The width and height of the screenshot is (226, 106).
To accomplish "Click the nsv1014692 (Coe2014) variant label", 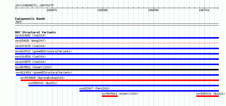I will [30, 35].
